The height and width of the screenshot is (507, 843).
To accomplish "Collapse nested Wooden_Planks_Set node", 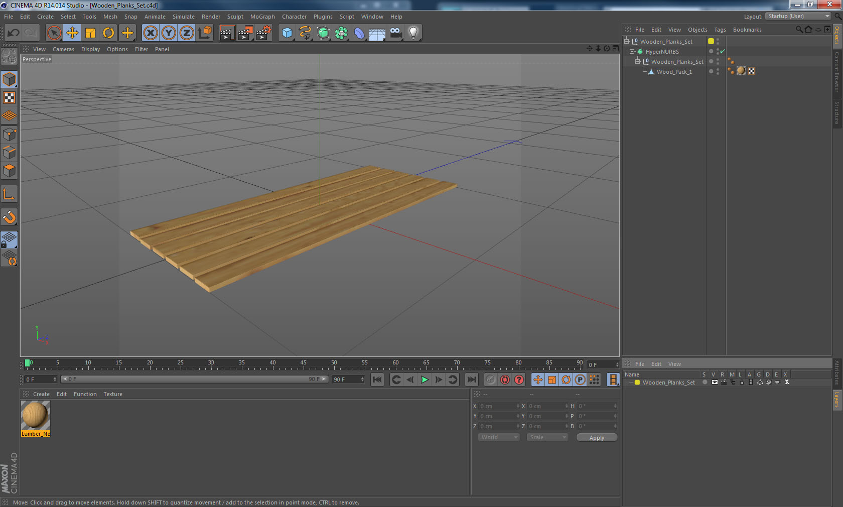I will 638,62.
